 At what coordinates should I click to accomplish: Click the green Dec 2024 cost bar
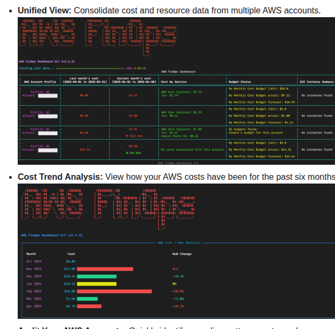[x=97, y=276]
